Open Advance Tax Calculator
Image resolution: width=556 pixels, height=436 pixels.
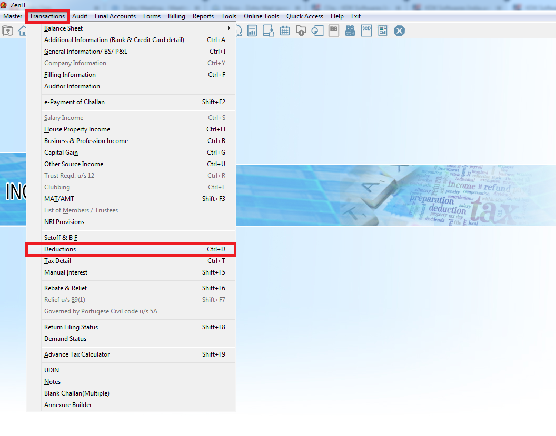(x=131, y=354)
